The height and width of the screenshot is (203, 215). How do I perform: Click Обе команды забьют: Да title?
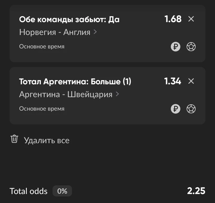[69, 19]
